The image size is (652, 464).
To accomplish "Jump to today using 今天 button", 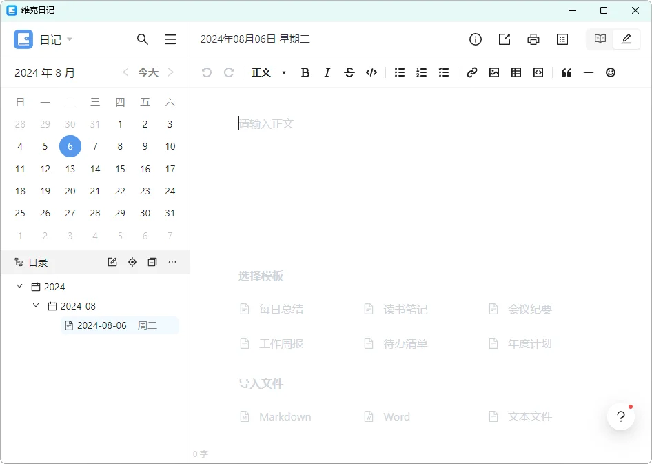I will point(148,72).
